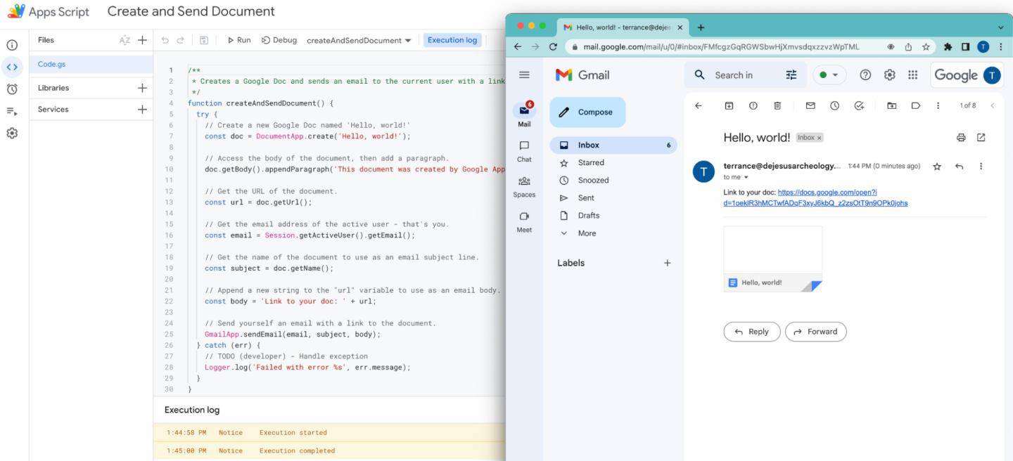
Task: Click the Reply button
Action: coord(751,332)
